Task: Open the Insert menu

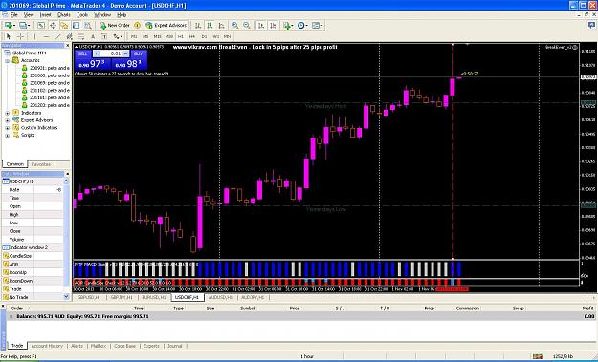Action: [45, 15]
